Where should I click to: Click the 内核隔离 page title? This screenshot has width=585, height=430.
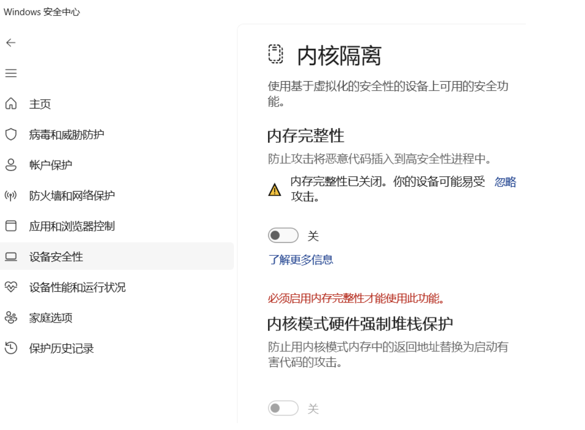point(339,56)
